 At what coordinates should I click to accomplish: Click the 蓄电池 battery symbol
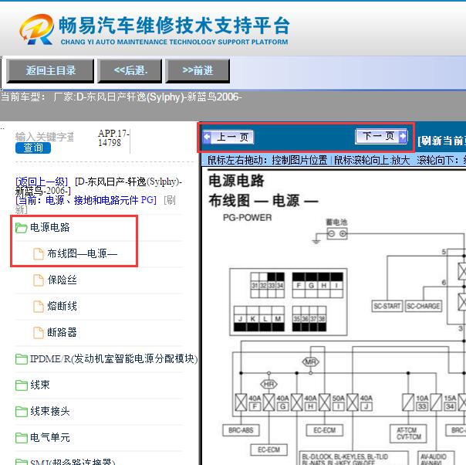click(336, 233)
